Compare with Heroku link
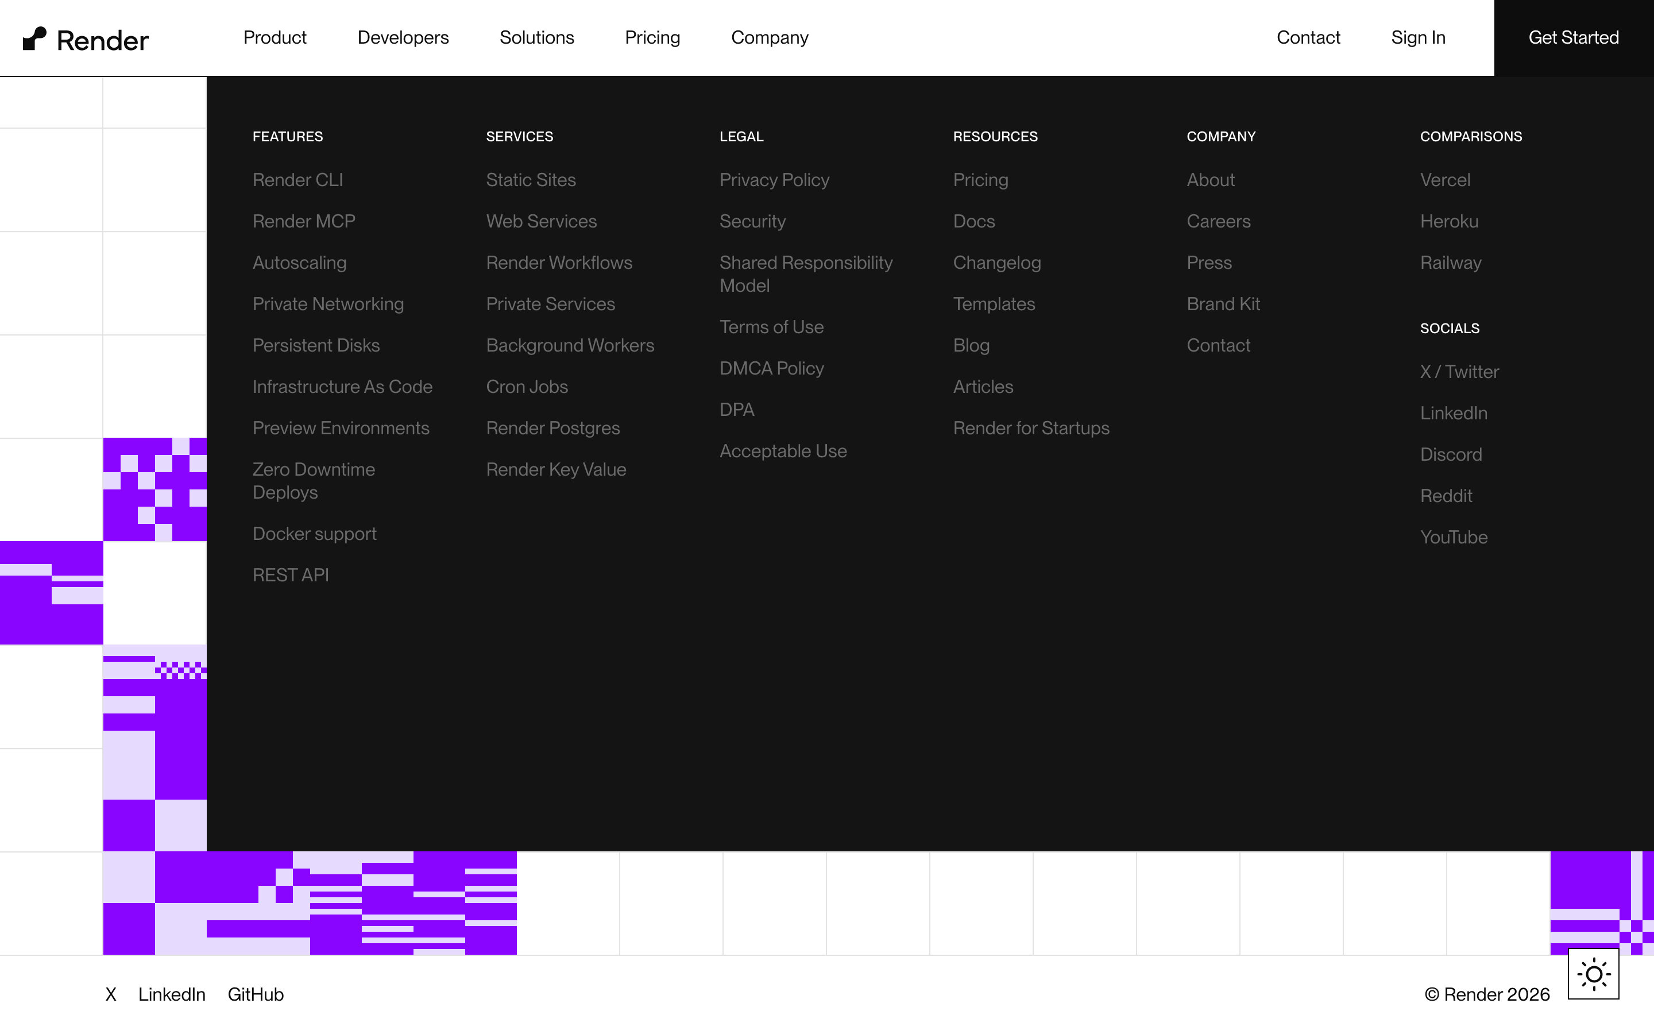 (1449, 221)
